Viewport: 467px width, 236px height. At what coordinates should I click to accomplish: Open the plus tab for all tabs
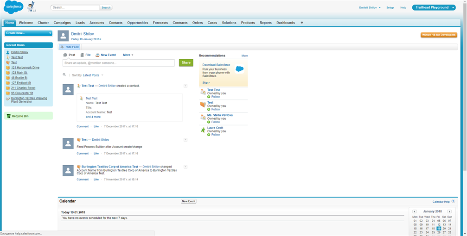click(302, 23)
